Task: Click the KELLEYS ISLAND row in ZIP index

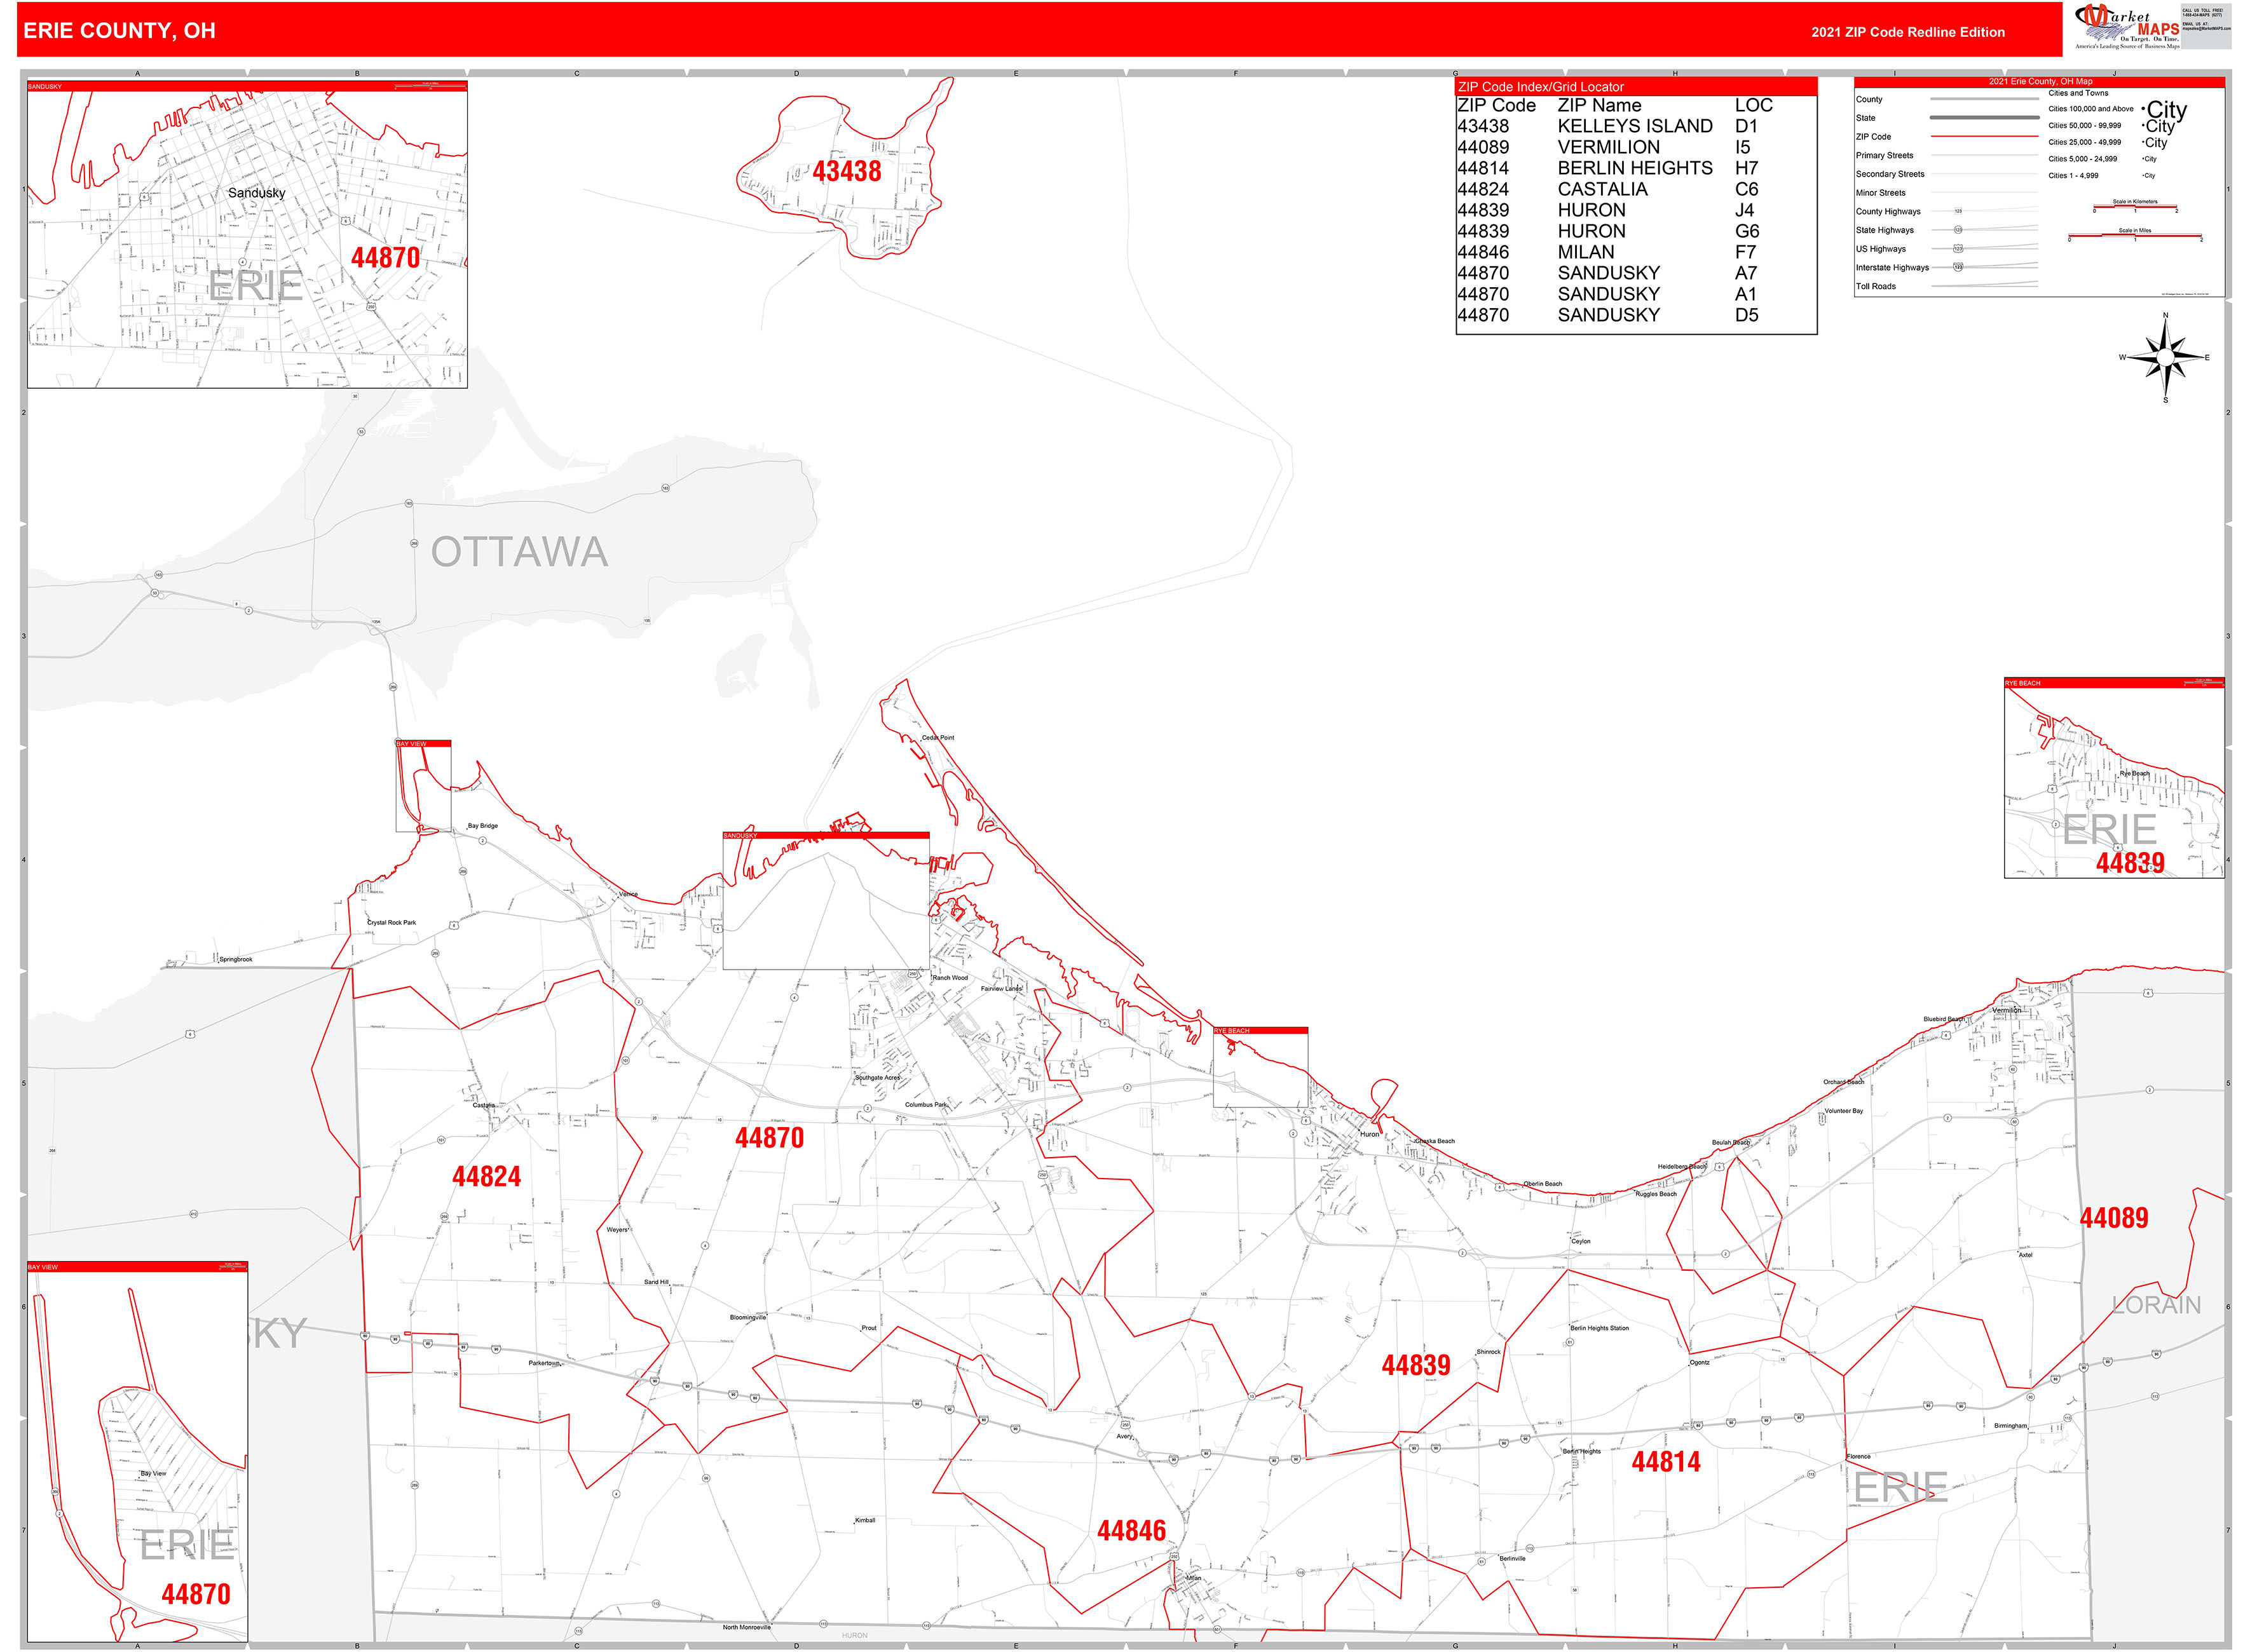Action: (1633, 126)
